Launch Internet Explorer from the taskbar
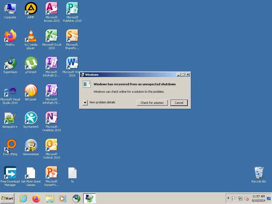The height and width of the screenshot is (204, 272). point(23,199)
